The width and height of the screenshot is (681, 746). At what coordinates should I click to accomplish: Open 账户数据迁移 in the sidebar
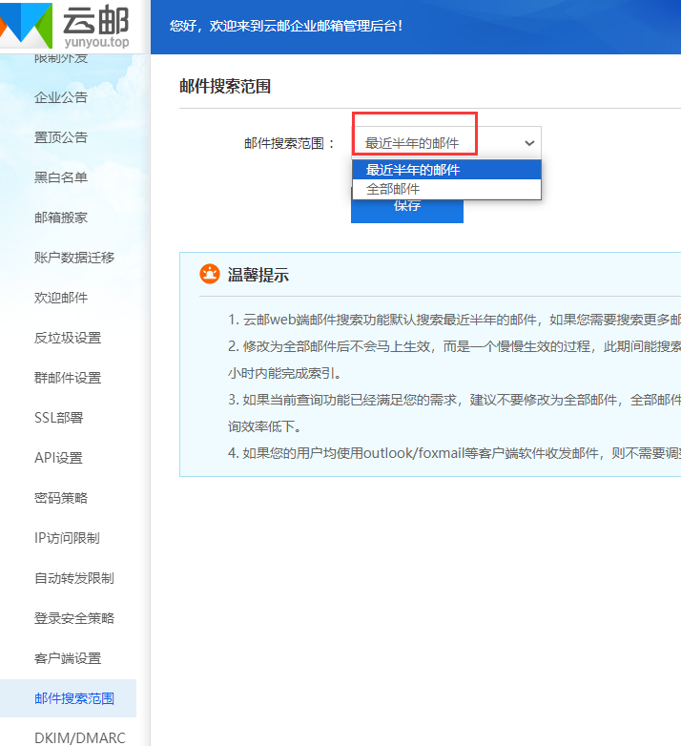tap(74, 258)
